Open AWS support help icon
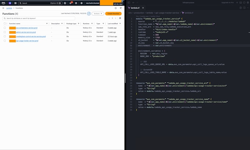Image resolution: width=250 pixels, height=150 pixels. pos(76,3)
